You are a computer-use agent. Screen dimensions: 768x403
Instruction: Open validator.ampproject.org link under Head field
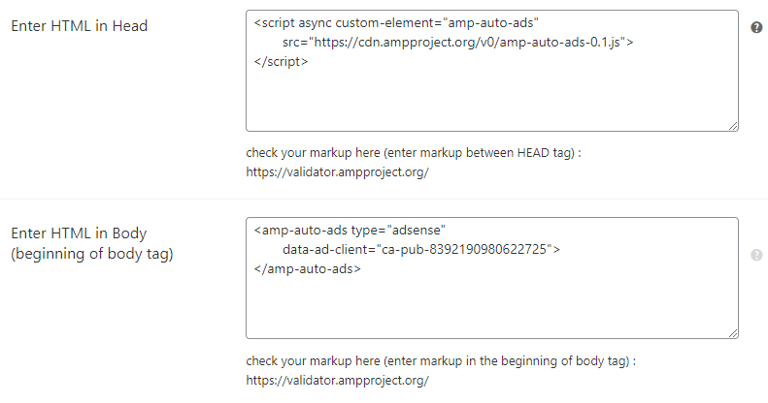tap(337, 172)
